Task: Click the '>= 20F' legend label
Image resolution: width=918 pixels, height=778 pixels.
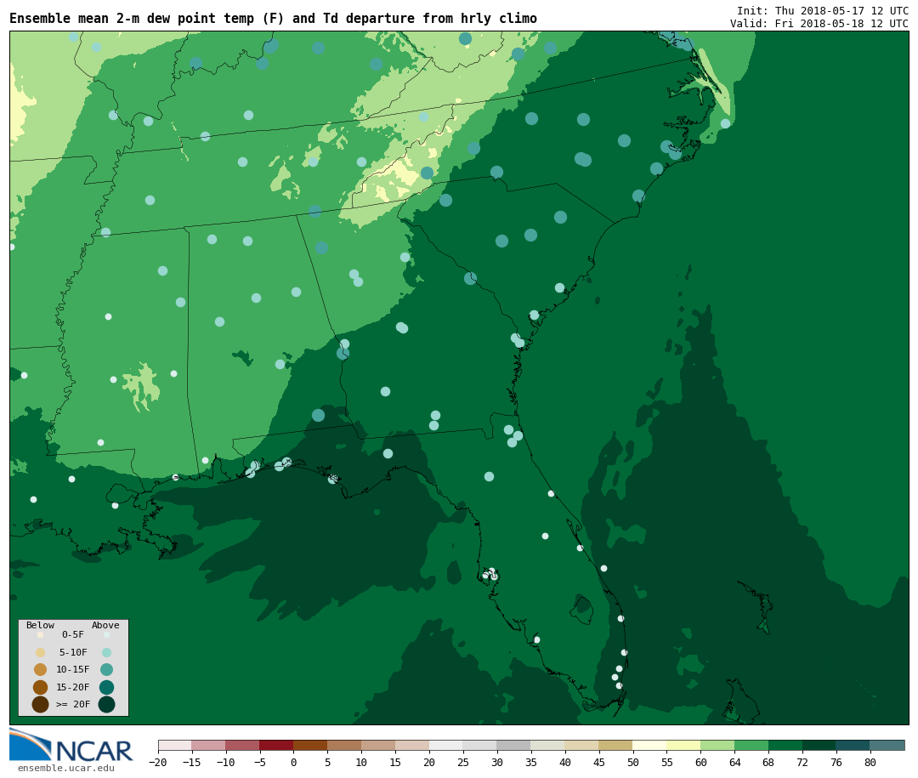Action: pyautogui.click(x=73, y=704)
